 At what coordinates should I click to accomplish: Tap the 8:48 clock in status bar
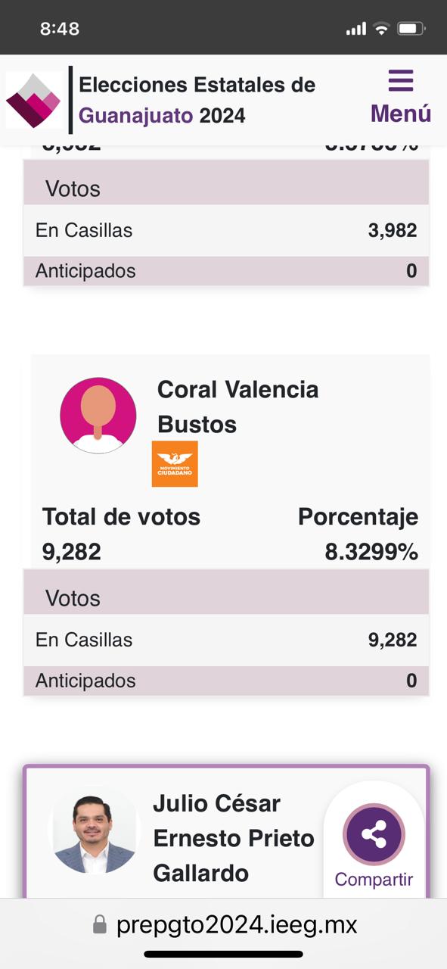point(60,29)
